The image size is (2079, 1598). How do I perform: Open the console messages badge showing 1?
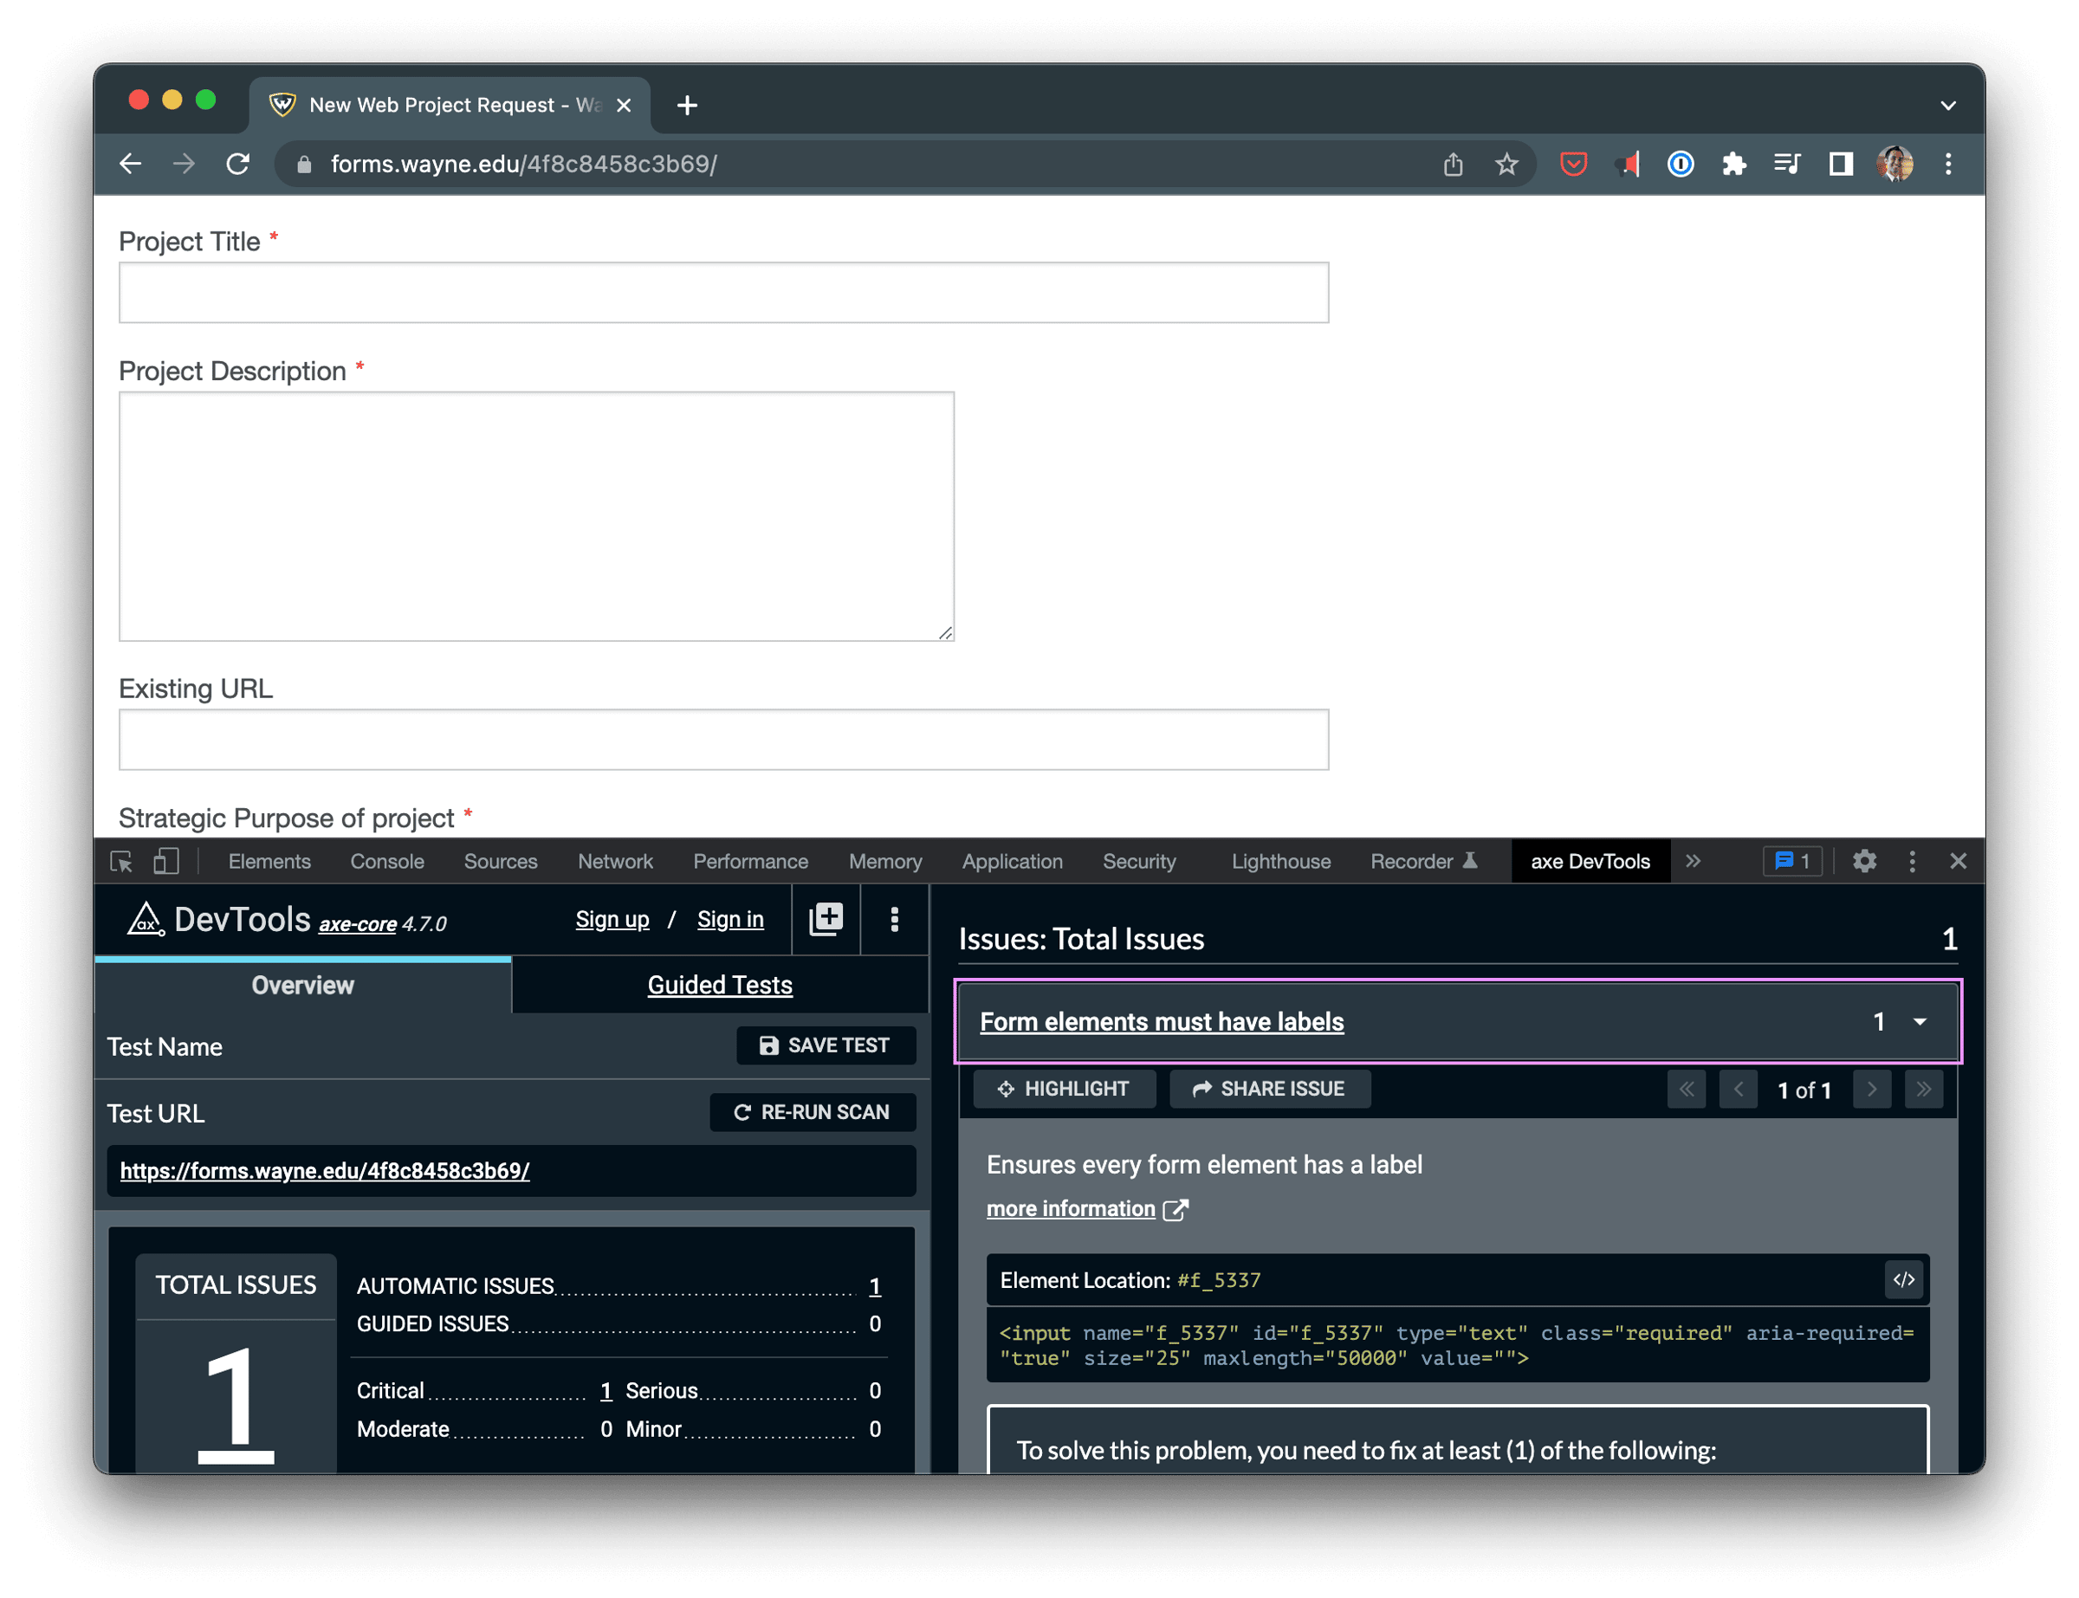tap(1791, 861)
